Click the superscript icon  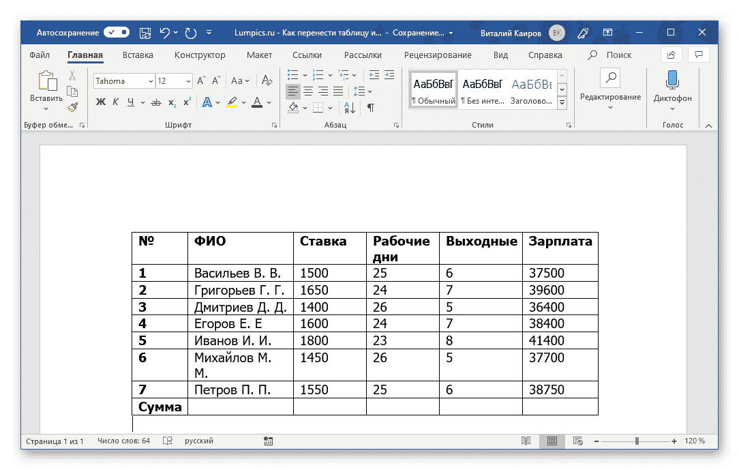click(x=187, y=102)
